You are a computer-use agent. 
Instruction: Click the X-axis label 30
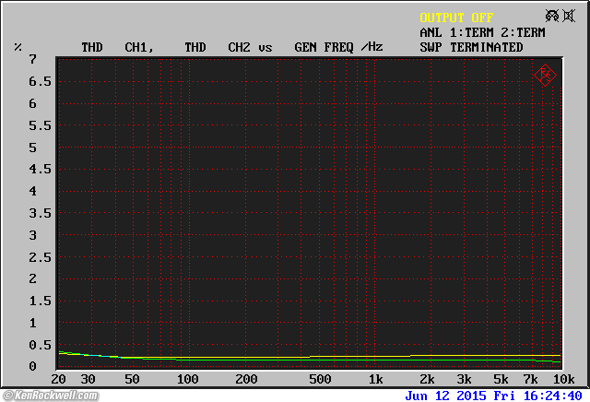[x=88, y=379]
